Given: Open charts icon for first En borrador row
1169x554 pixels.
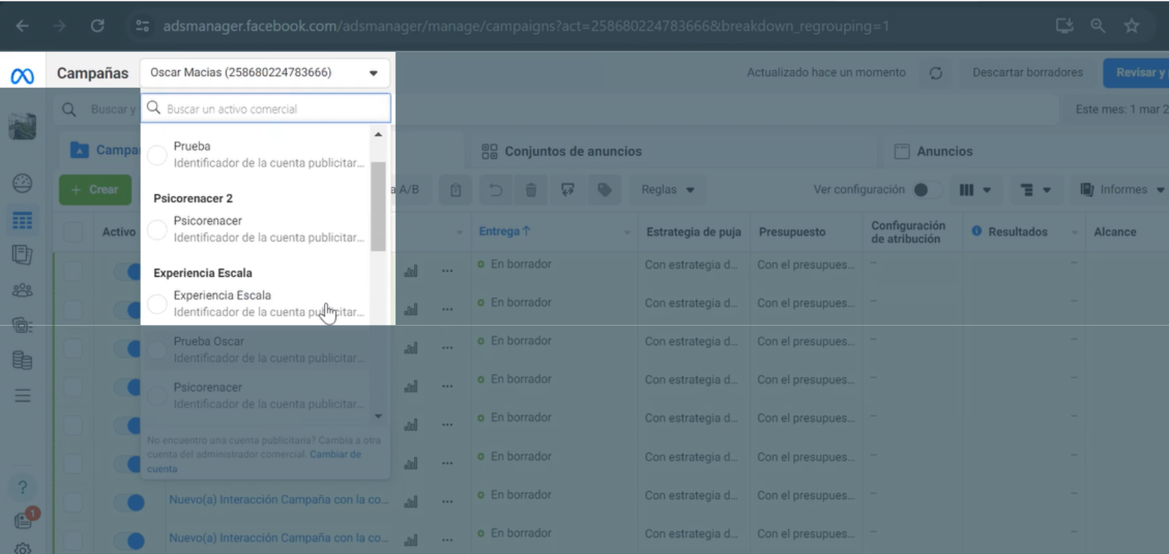Looking at the screenshot, I should [411, 272].
